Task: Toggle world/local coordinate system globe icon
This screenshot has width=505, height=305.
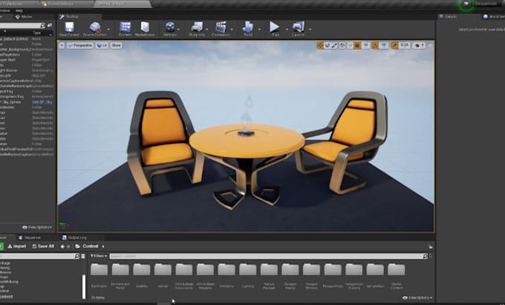Action: [x=342, y=45]
